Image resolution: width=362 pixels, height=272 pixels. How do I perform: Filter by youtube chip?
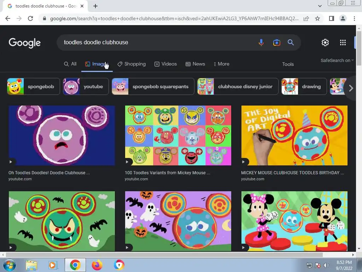pyautogui.click(x=86, y=86)
